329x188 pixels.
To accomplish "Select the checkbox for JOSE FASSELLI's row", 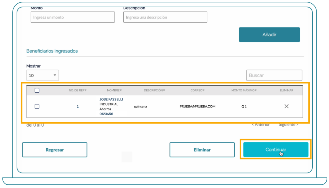I will [37, 106].
